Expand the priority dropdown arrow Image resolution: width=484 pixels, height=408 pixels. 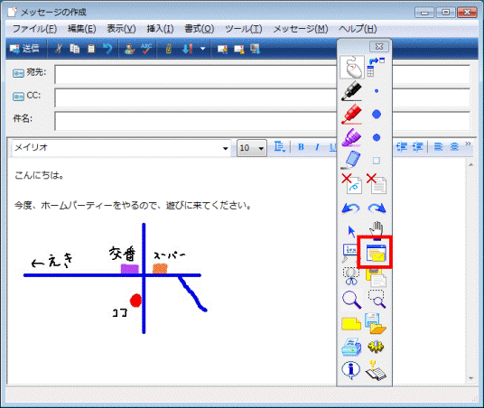(x=203, y=49)
